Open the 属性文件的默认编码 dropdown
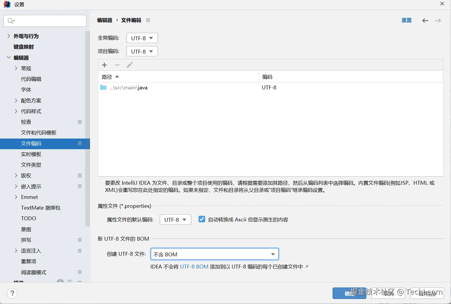This screenshot has width=451, height=304. click(175, 220)
